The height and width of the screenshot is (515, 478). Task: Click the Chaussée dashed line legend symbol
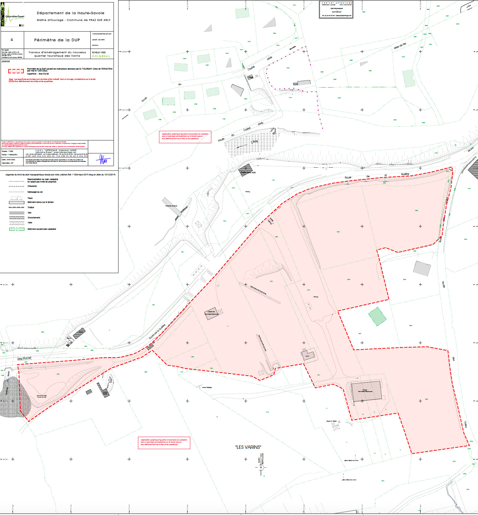pyautogui.click(x=17, y=187)
